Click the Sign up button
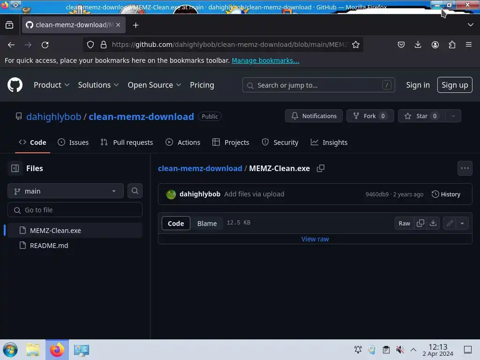The image size is (480, 360). click(x=455, y=85)
